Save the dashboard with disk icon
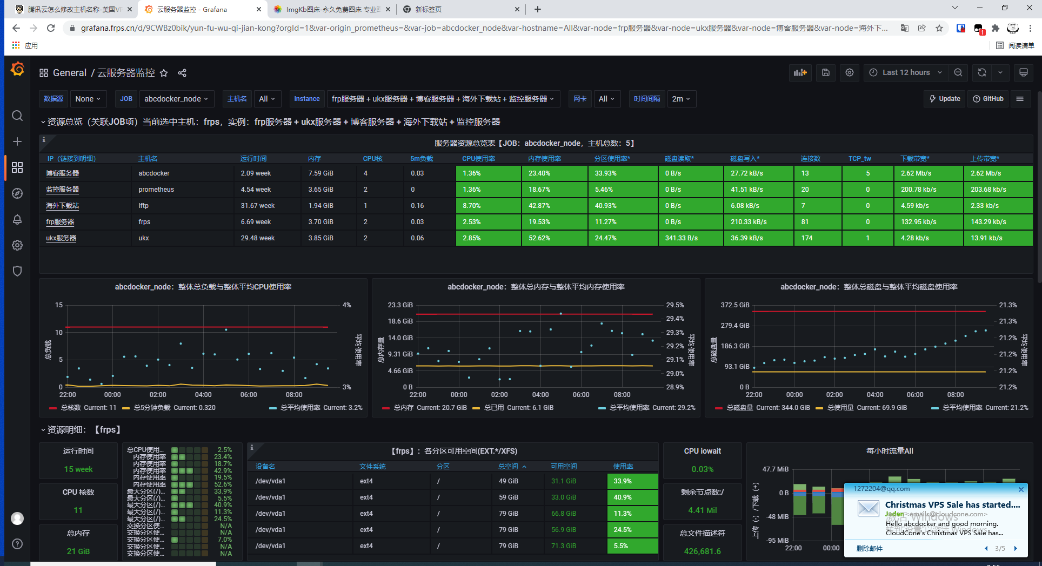Viewport: 1042px width, 566px height. click(826, 72)
